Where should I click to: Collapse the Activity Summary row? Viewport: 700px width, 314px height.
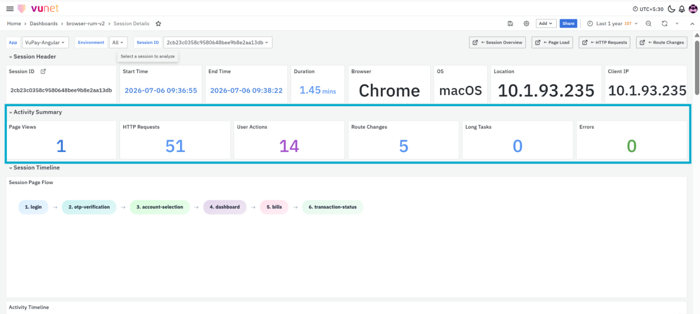click(x=36, y=112)
